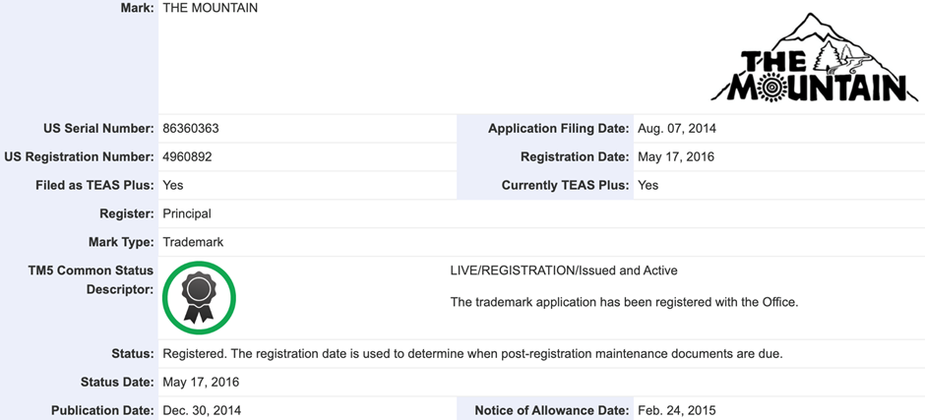Click the Registration Date value May 17, 2016
The width and height of the screenshot is (925, 420).
(x=676, y=157)
